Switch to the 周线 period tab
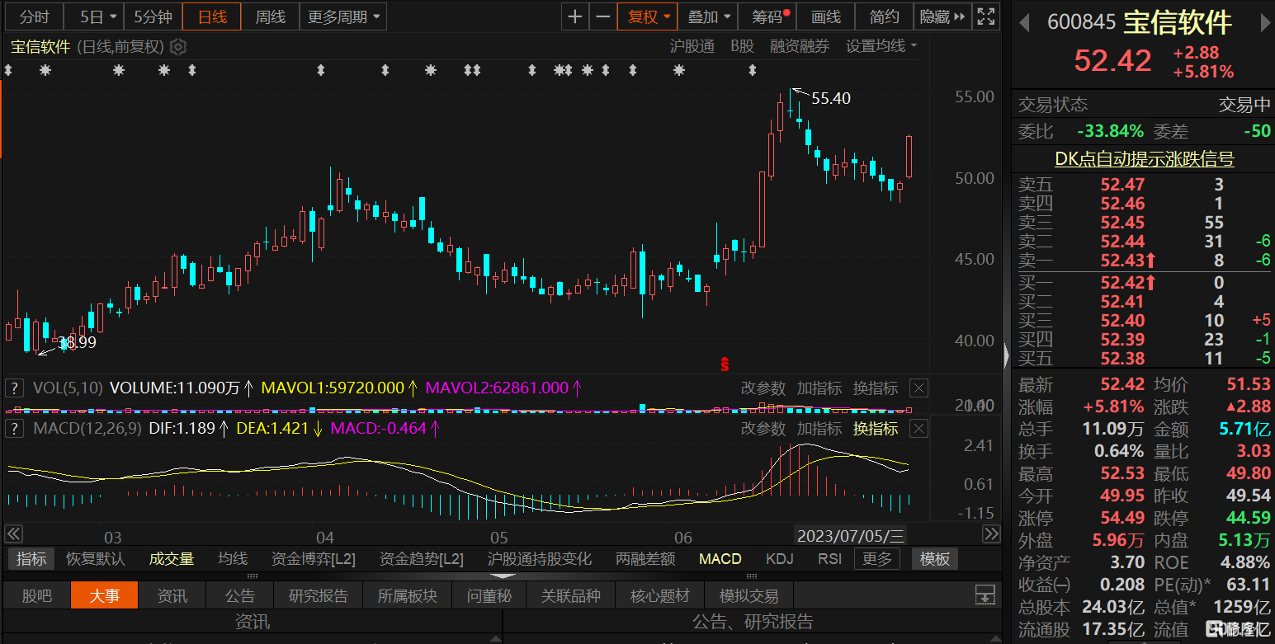Image resolution: width=1275 pixels, height=644 pixels. pos(270,16)
